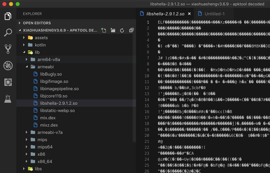Screen dimensions: 270x173
Task: Click the New Folder icon in explorer
Action: 113,30
